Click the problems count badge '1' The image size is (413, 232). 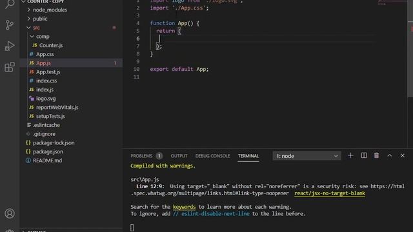click(x=159, y=156)
